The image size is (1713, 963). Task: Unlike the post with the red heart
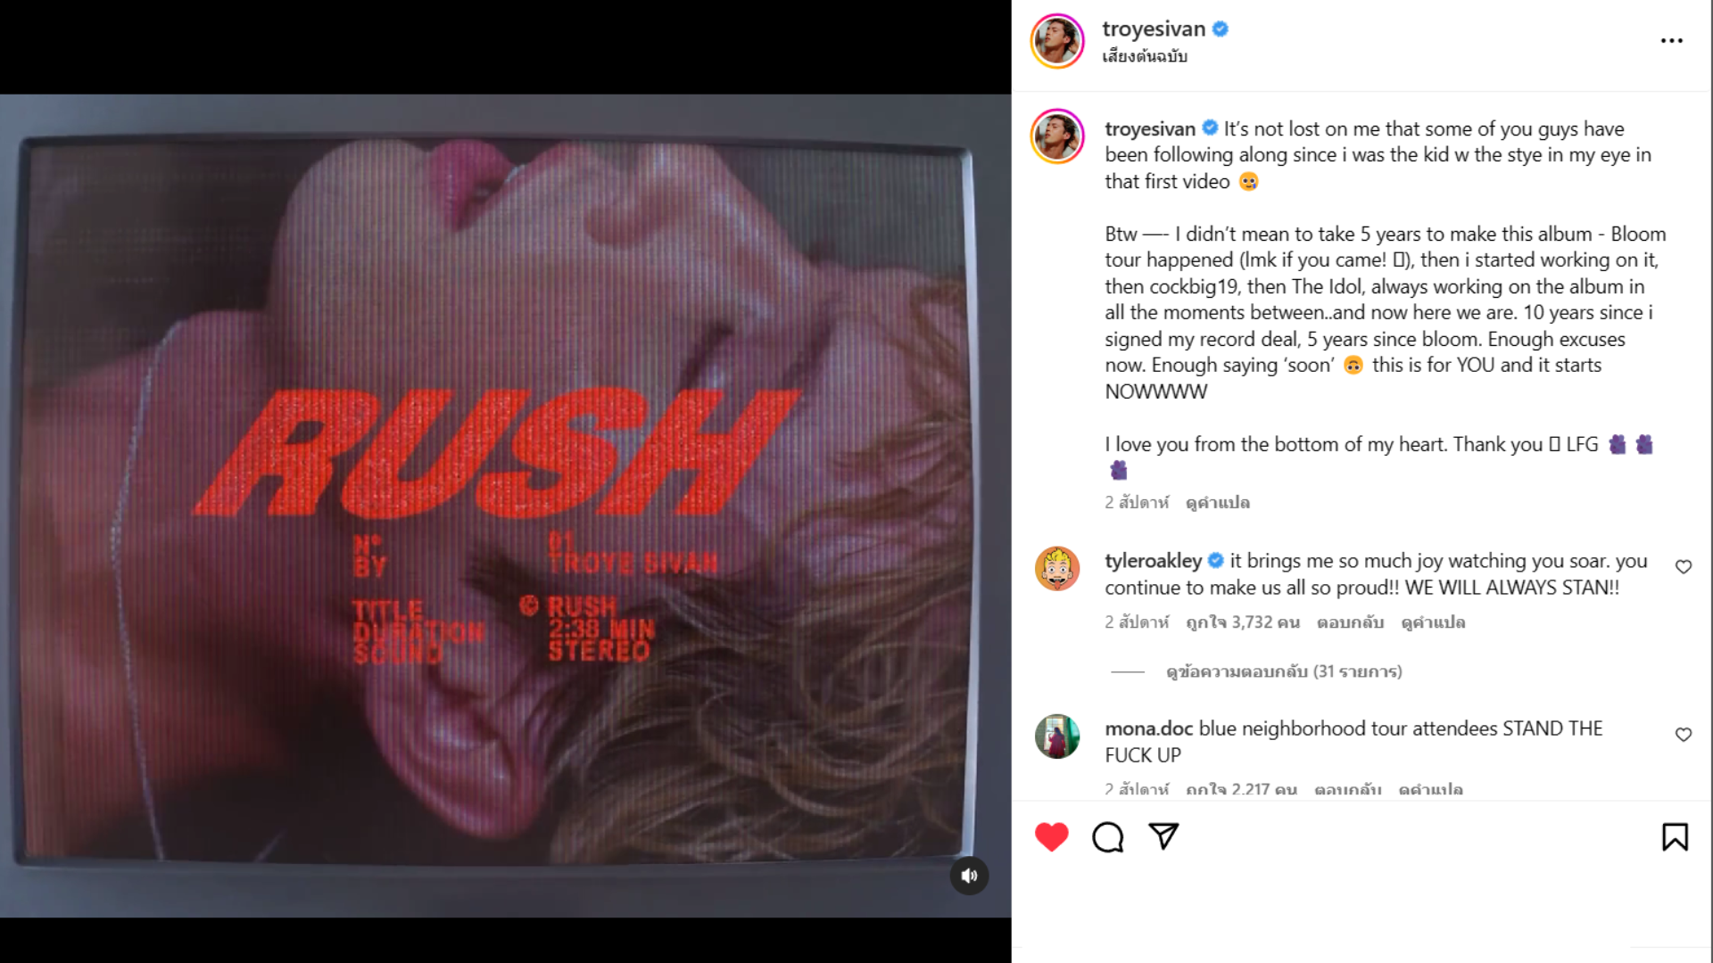1051,837
